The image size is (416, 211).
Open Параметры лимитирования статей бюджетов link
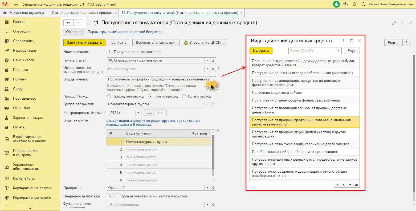125,32
